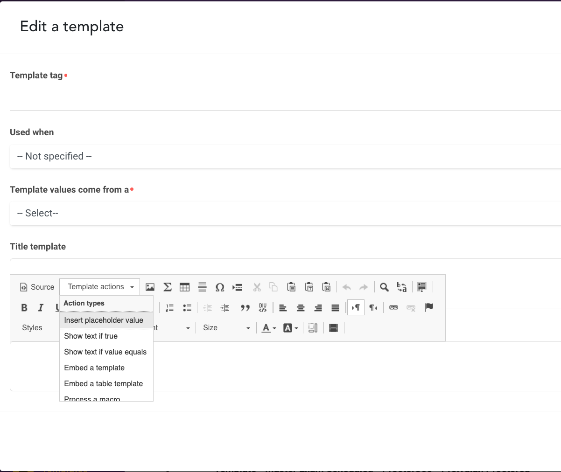Align text left

tap(283, 307)
